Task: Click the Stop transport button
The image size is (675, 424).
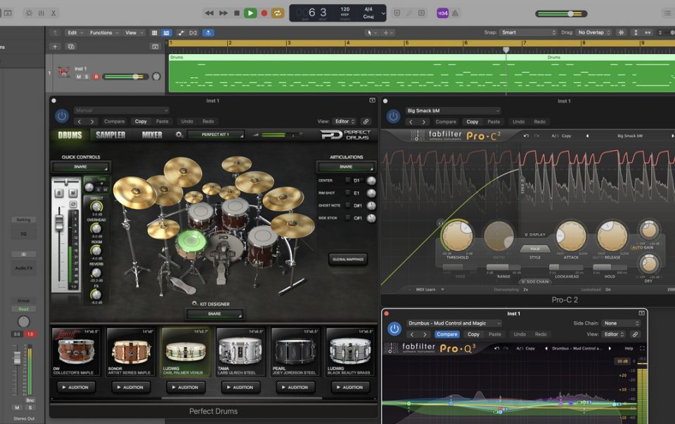Action: point(237,13)
